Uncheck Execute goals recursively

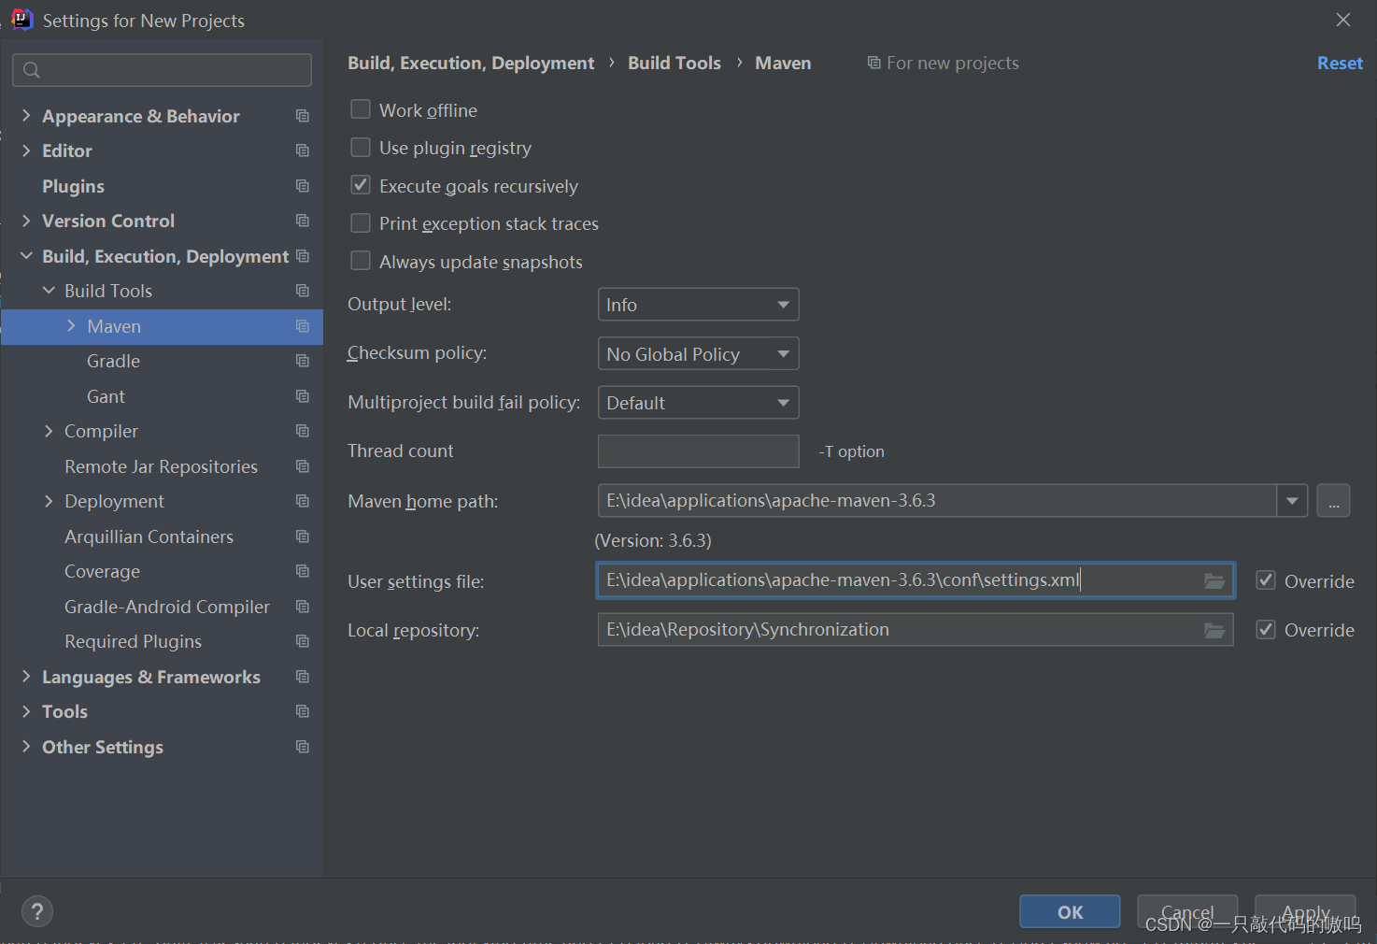click(x=361, y=185)
